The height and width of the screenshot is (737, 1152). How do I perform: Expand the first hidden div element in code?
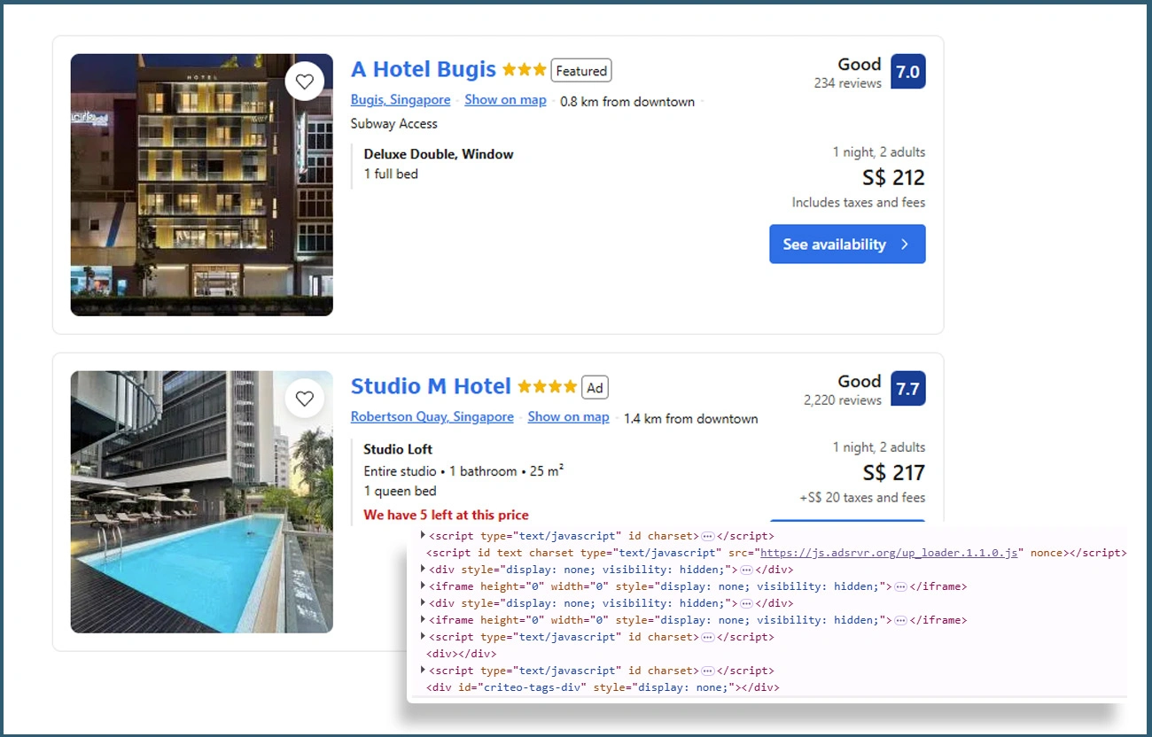[423, 570]
